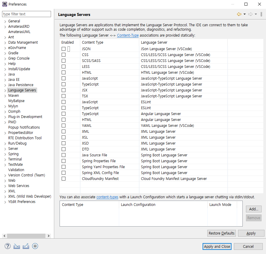
Task: Click the Launch Mode column header
Action: [x=222, y=205]
